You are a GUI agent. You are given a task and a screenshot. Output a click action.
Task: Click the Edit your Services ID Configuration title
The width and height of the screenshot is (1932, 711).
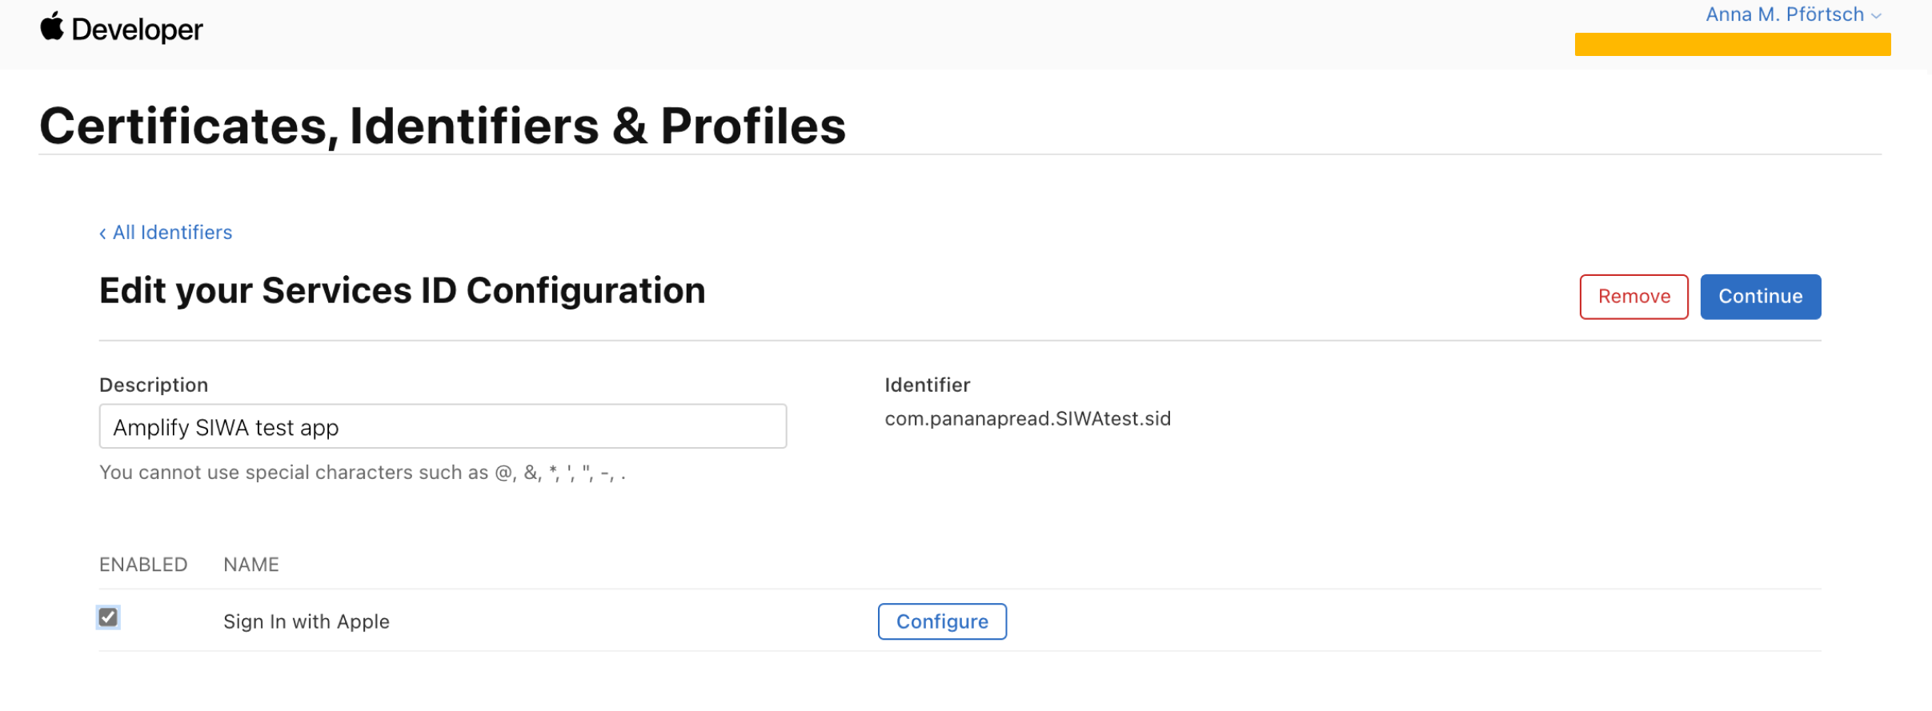(x=402, y=290)
